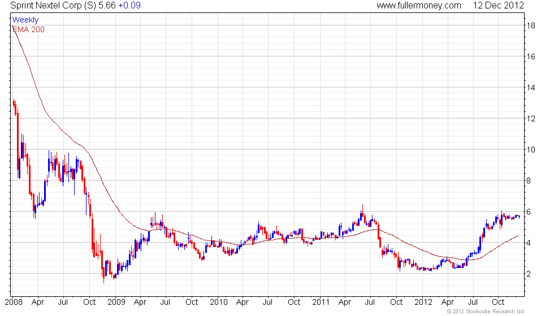Click the '2009' year label on time axis
Screen dimensions: 554x316
point(116,302)
